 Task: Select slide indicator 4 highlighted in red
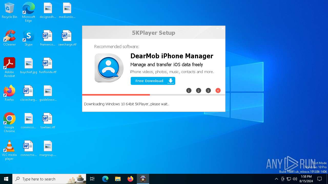click(x=218, y=90)
